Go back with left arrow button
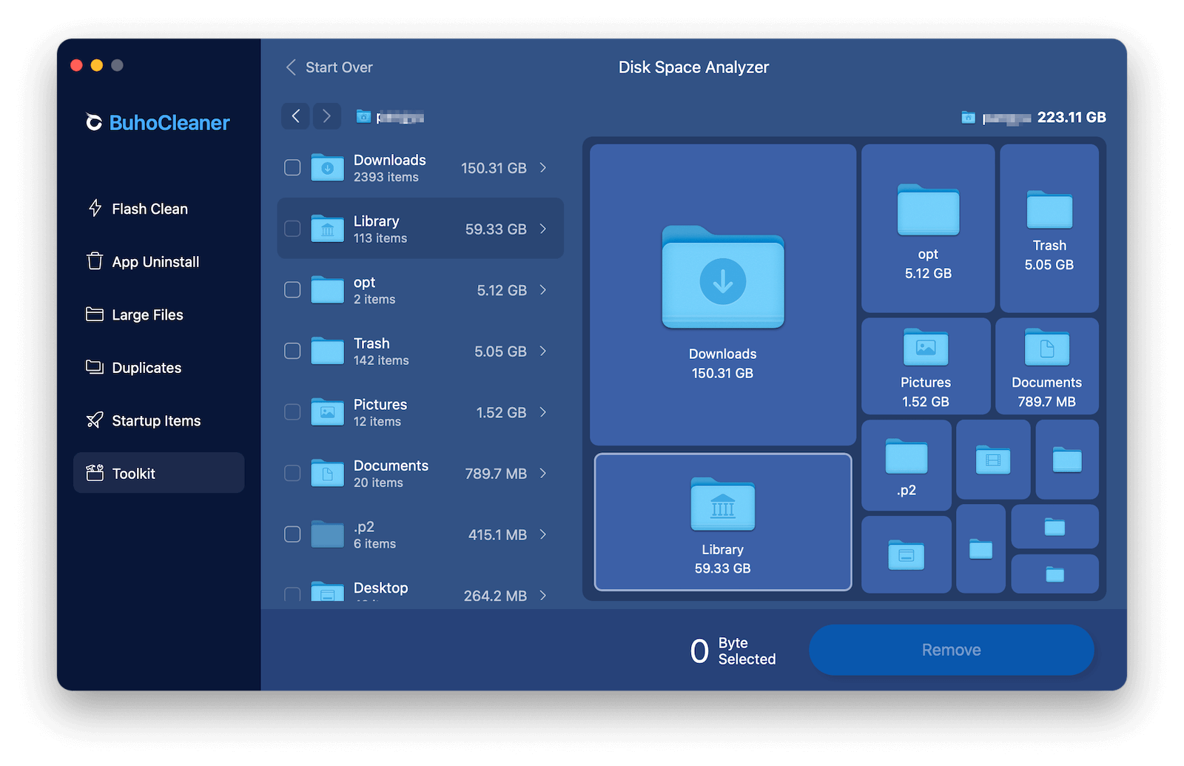Image resolution: width=1184 pixels, height=766 pixels. pyautogui.click(x=295, y=116)
